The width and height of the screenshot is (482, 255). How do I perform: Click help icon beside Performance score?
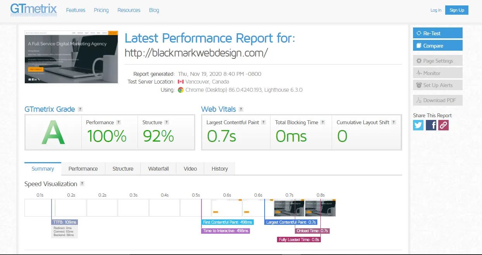point(119,122)
